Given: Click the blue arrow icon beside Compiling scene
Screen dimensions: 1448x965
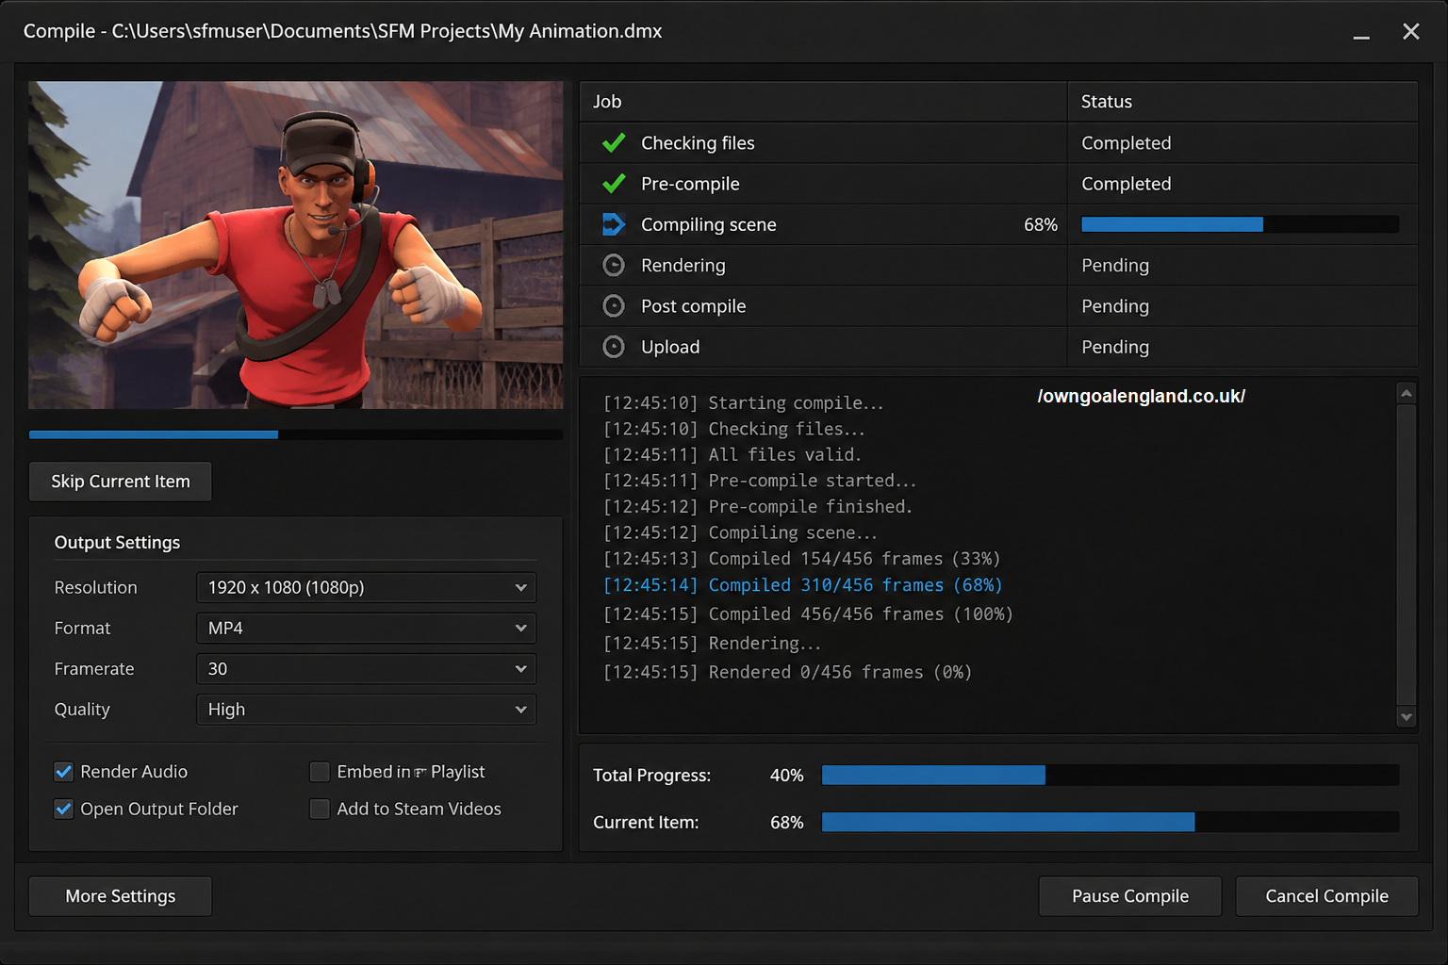Looking at the screenshot, I should 614,224.
